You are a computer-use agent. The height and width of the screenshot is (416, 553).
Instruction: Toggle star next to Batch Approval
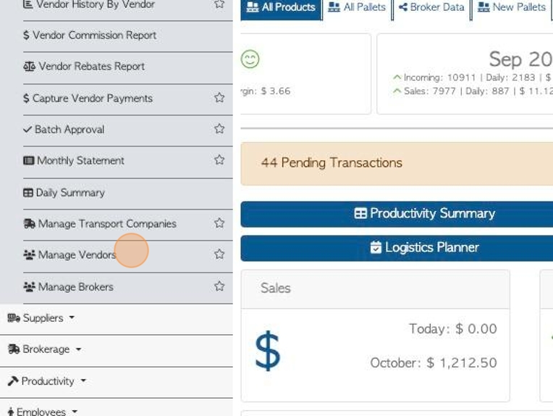tap(219, 128)
